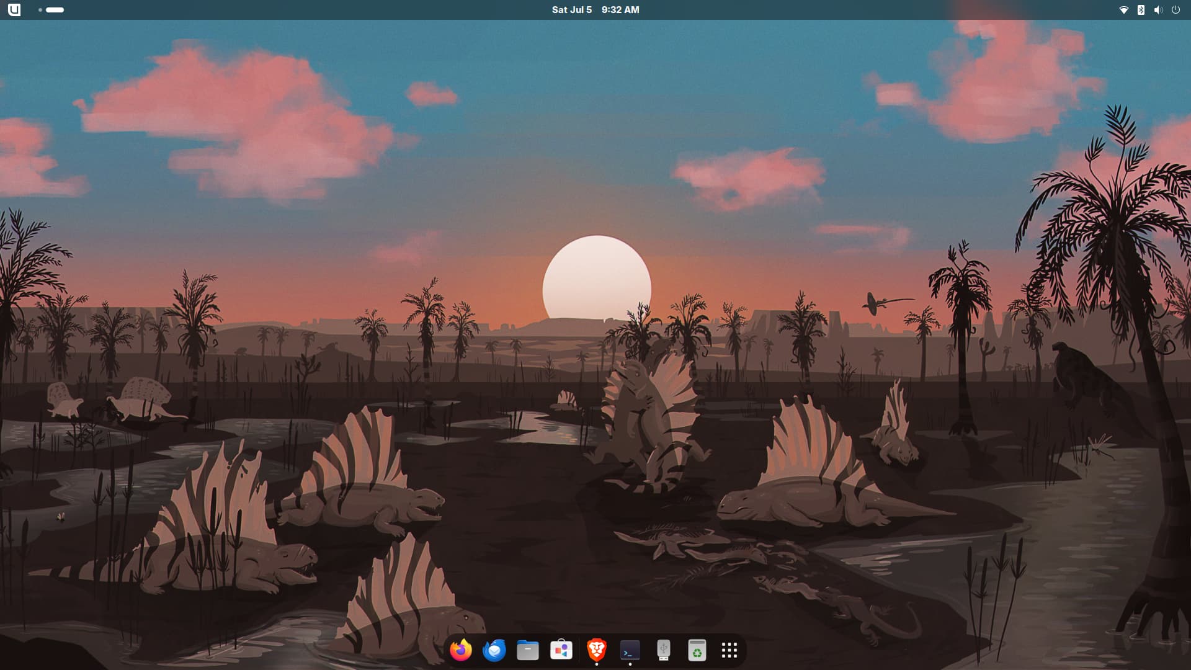Open Wi-Fi network status icon
The image size is (1191, 670).
[x=1123, y=10]
